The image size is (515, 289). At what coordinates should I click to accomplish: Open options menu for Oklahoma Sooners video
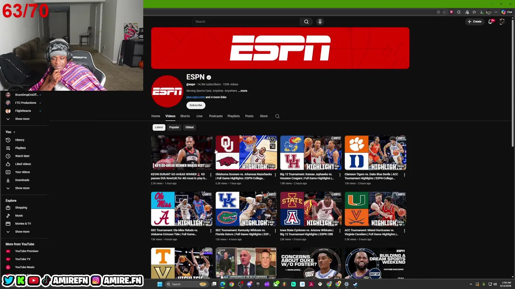(275, 175)
